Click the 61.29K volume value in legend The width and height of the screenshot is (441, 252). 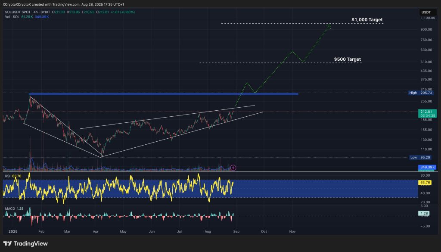(27, 17)
